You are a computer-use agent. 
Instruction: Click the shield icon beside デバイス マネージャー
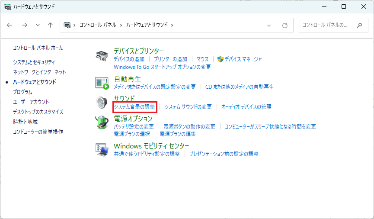click(221, 59)
